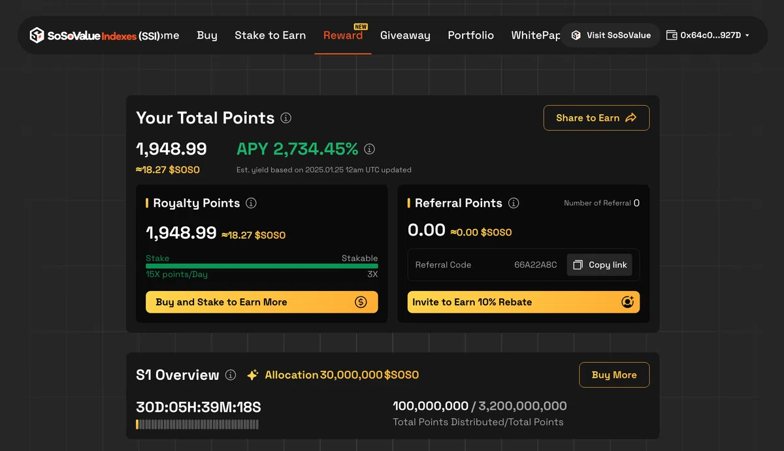Screen dimensions: 784x451
Task: Open the WhitePaper nav item
Action: pyautogui.click(x=536, y=35)
